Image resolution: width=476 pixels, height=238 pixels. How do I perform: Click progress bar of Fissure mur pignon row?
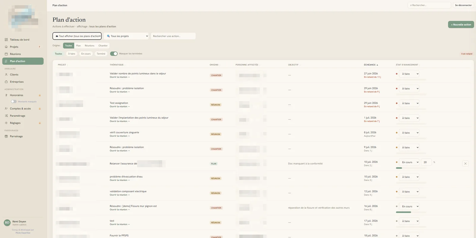pyautogui.click(x=411, y=212)
